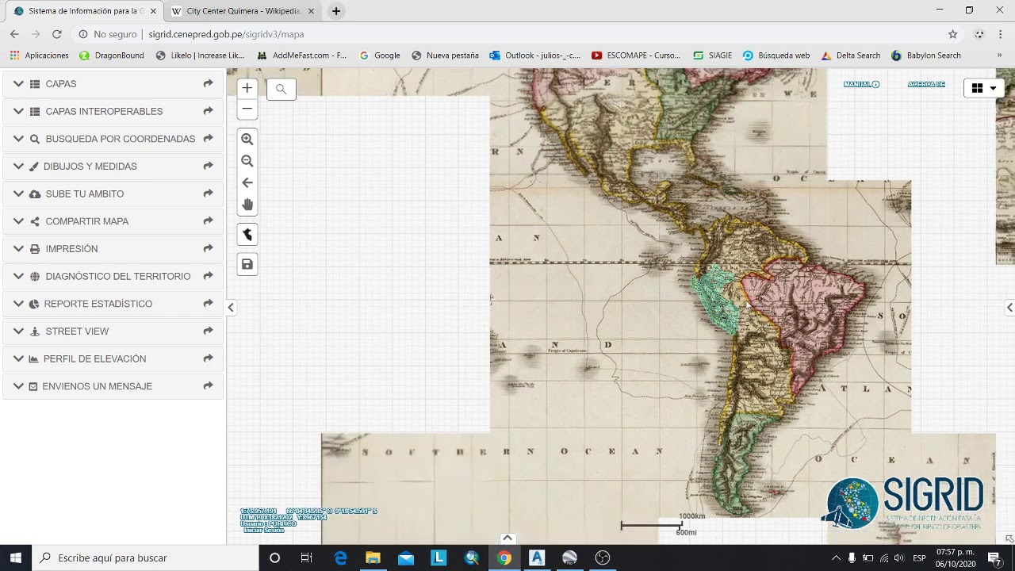Pop out the IMPRESIÓN panel share arrow

coord(208,249)
